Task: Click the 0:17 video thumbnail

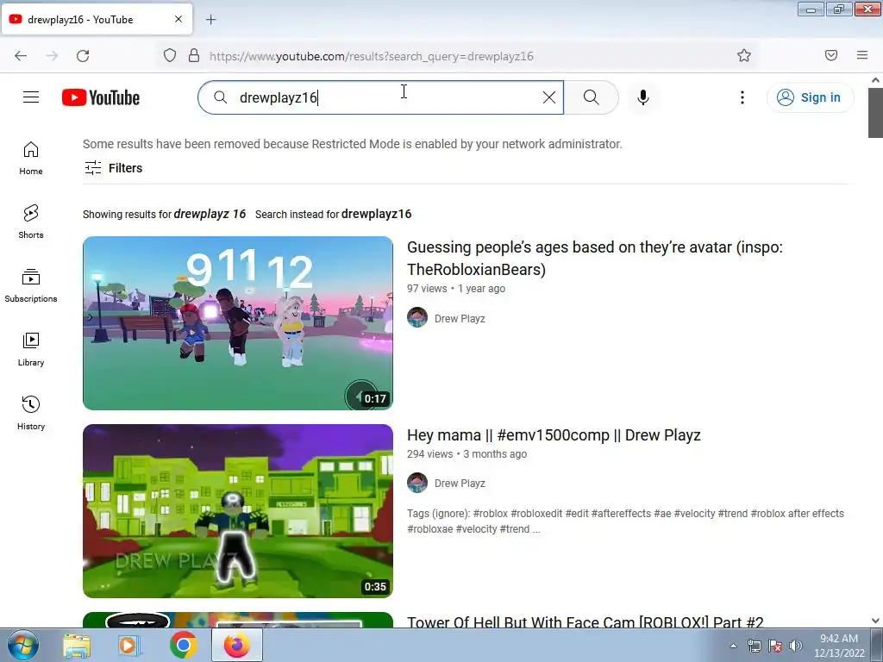Action: (x=238, y=323)
